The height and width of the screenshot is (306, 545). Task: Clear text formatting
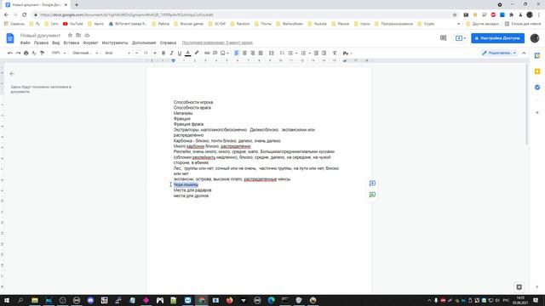pos(335,53)
